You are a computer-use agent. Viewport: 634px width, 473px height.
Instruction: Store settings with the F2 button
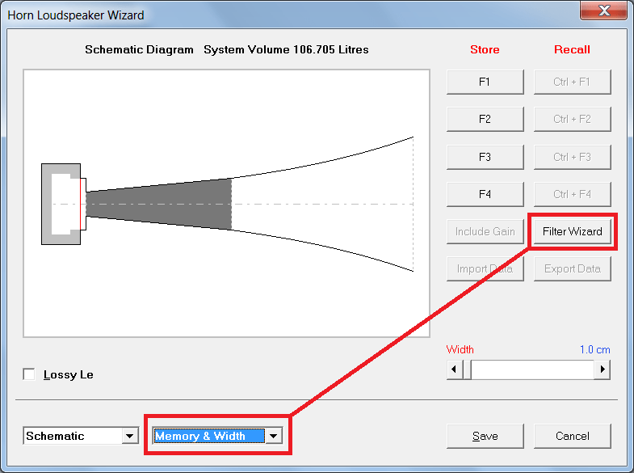click(485, 120)
